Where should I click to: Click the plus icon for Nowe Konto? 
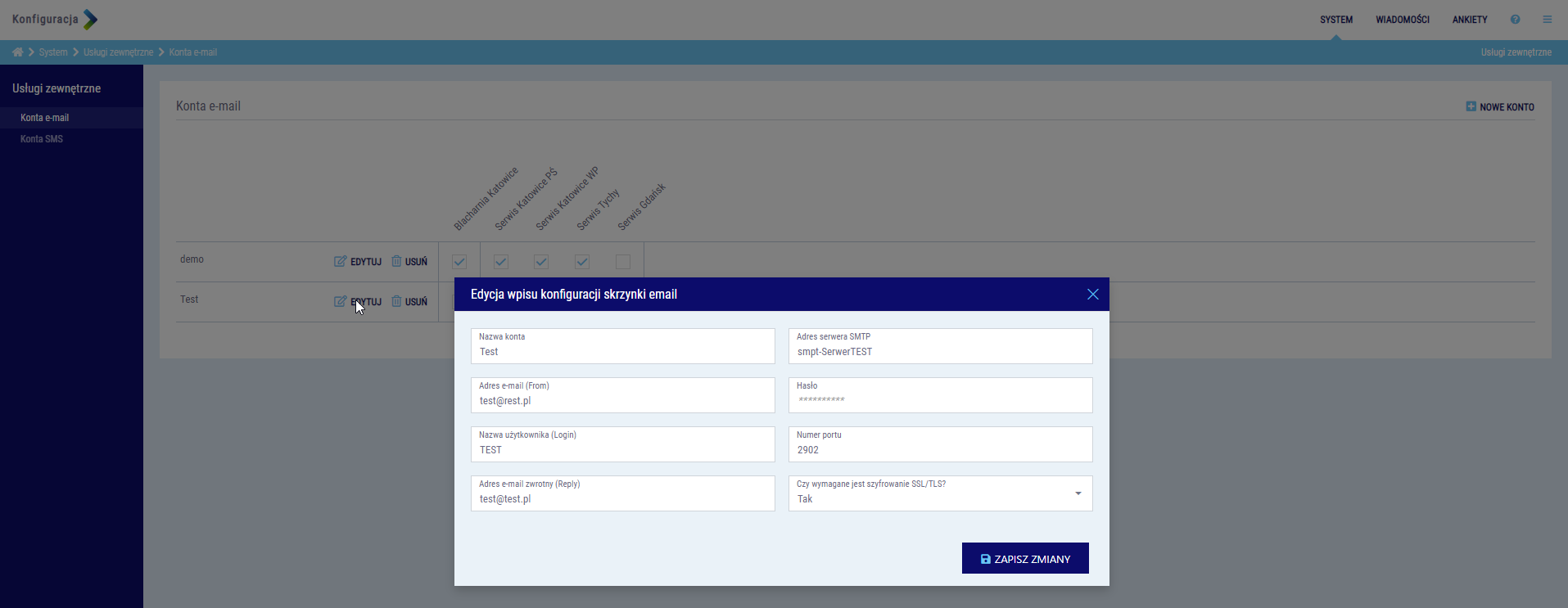click(1471, 106)
